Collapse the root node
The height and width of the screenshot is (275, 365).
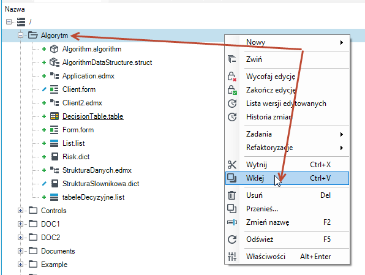(9, 22)
